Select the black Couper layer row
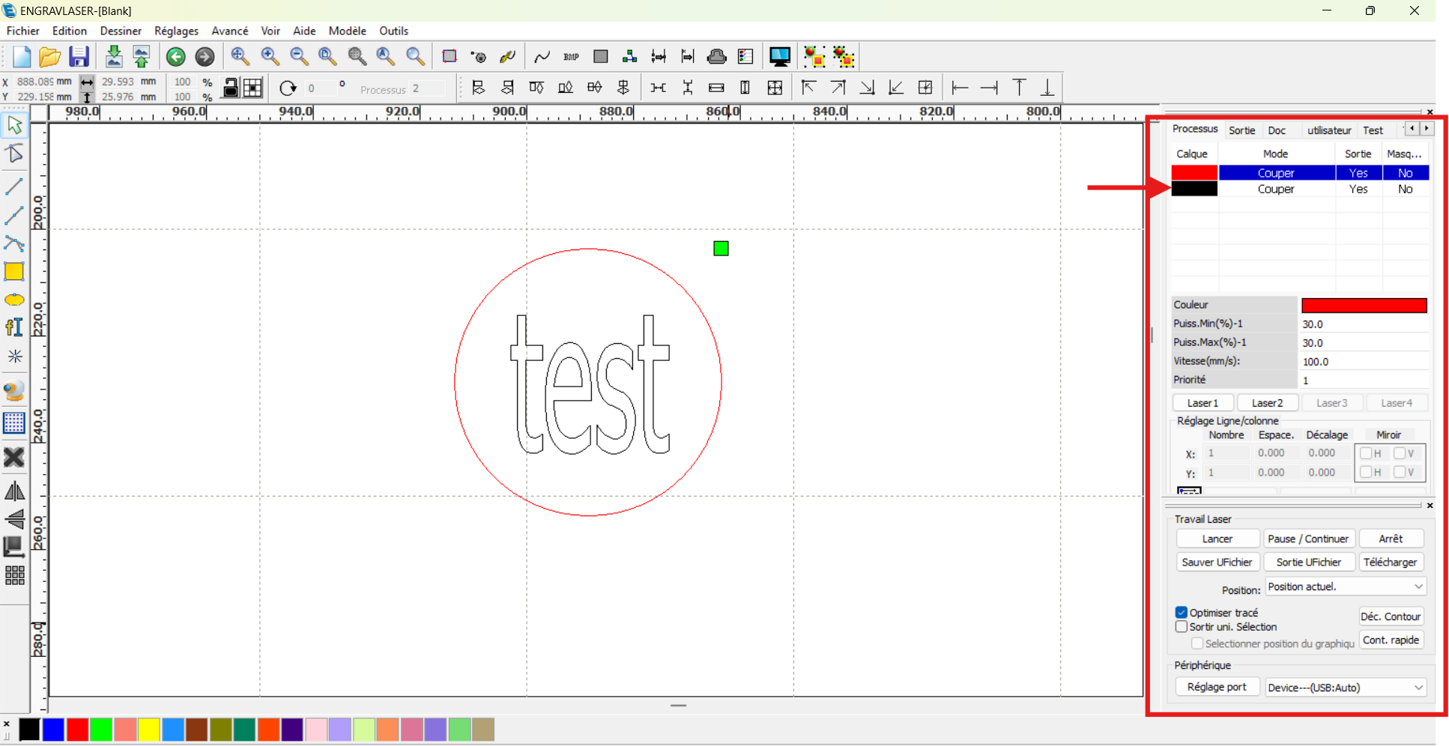This screenshot has width=1449, height=746. pyautogui.click(x=1300, y=189)
